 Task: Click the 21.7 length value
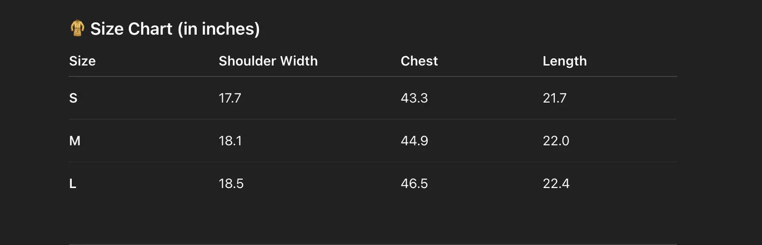pyautogui.click(x=555, y=98)
